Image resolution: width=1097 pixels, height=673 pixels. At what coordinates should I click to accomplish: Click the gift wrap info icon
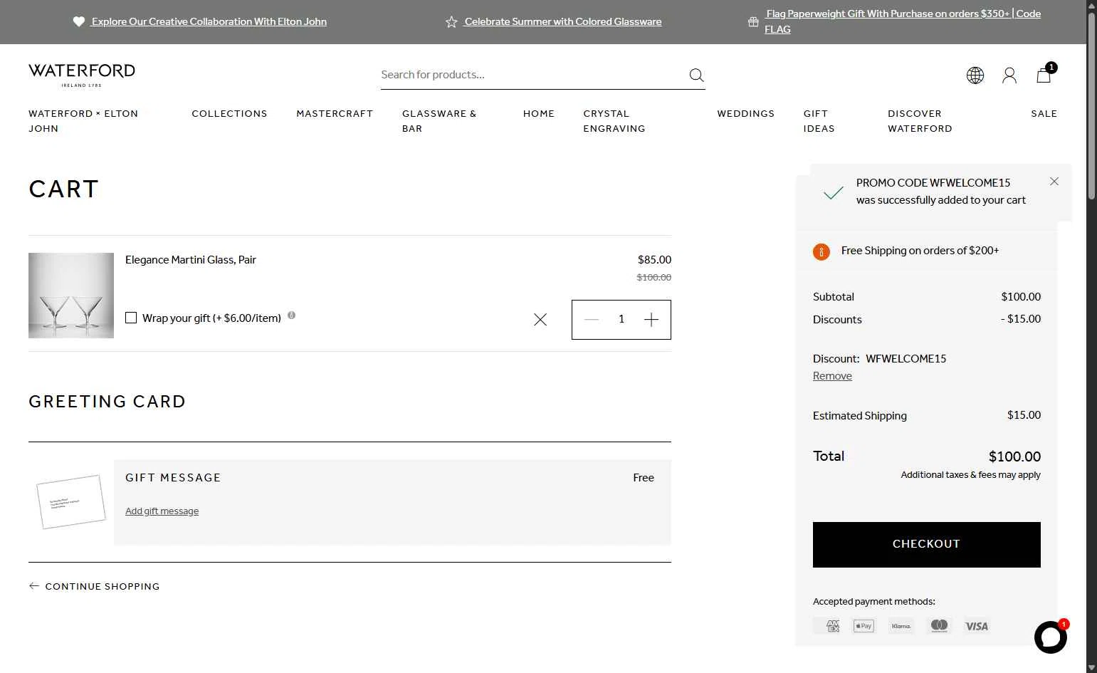tap(291, 315)
